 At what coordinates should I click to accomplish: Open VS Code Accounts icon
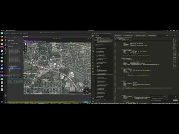[x=93, y=99]
